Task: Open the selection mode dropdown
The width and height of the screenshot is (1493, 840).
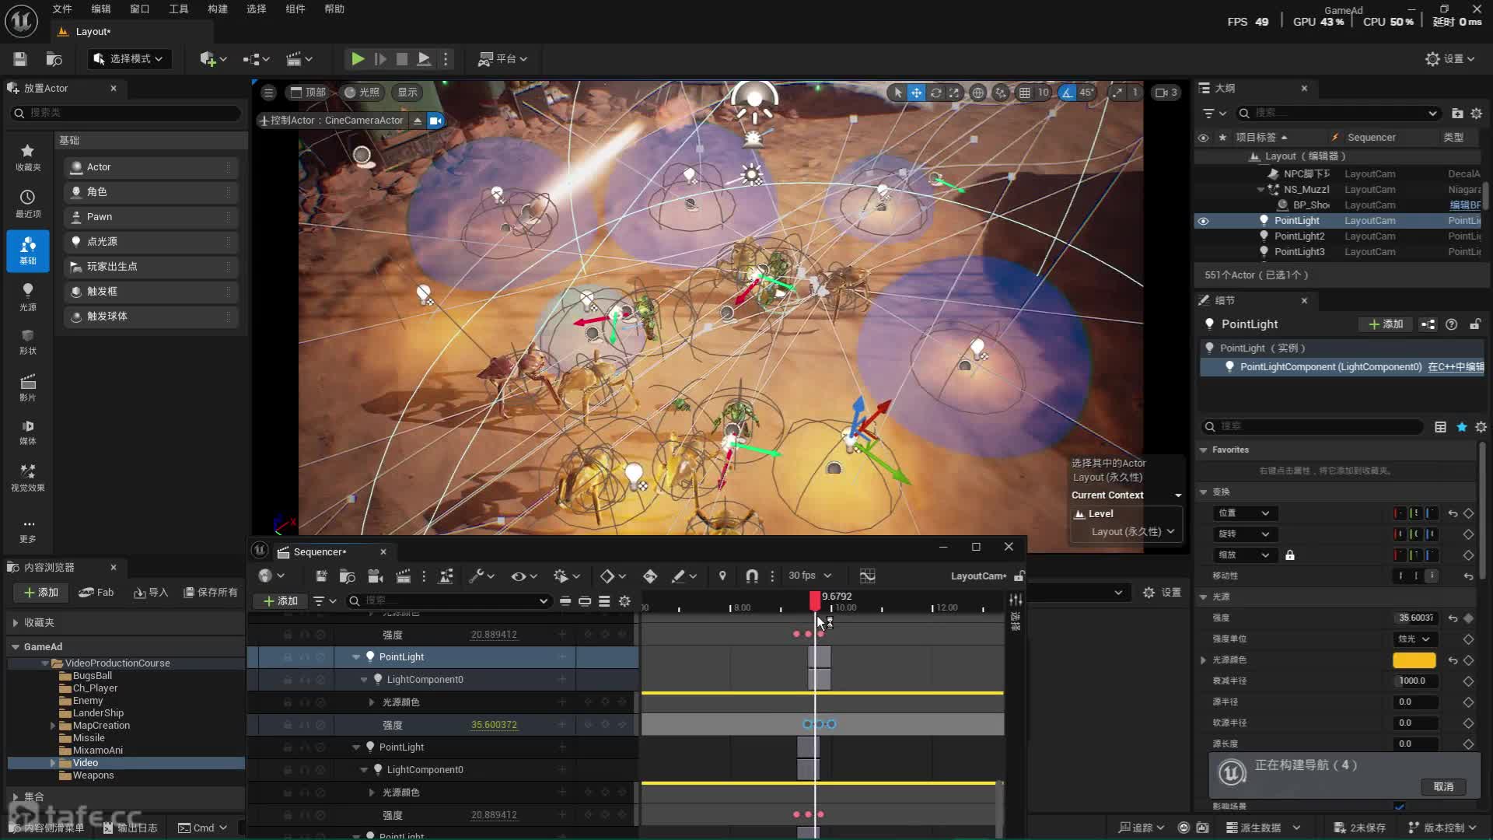Action: click(x=128, y=58)
